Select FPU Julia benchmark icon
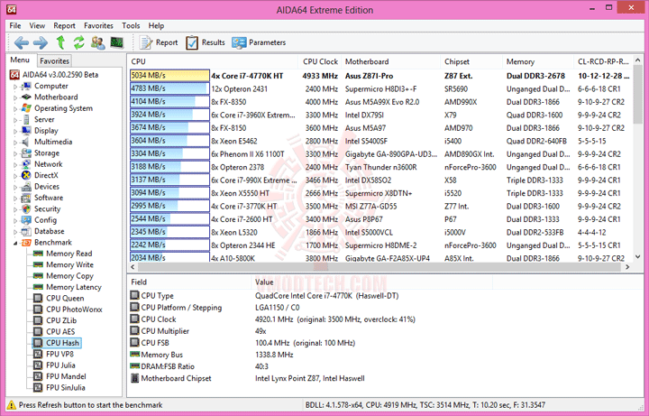649x416 pixels. pos(38,365)
